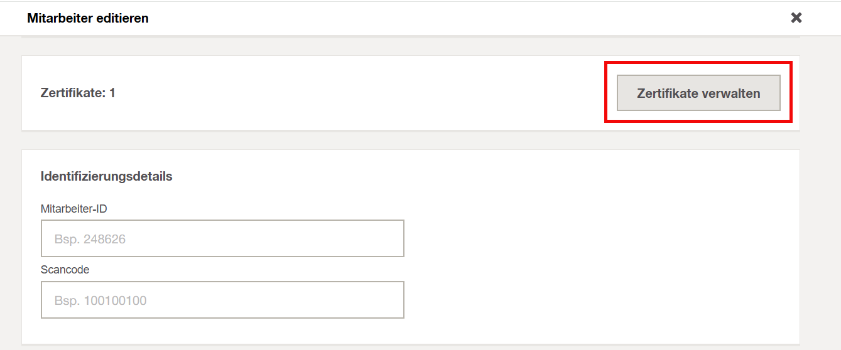
Task: Click the Bsp. 100100100 placeholder text
Action: click(x=100, y=300)
